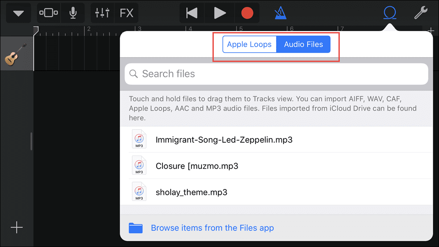Select Closure [muzmo.mp3 file
The height and width of the screenshot is (247, 439).
point(276,166)
